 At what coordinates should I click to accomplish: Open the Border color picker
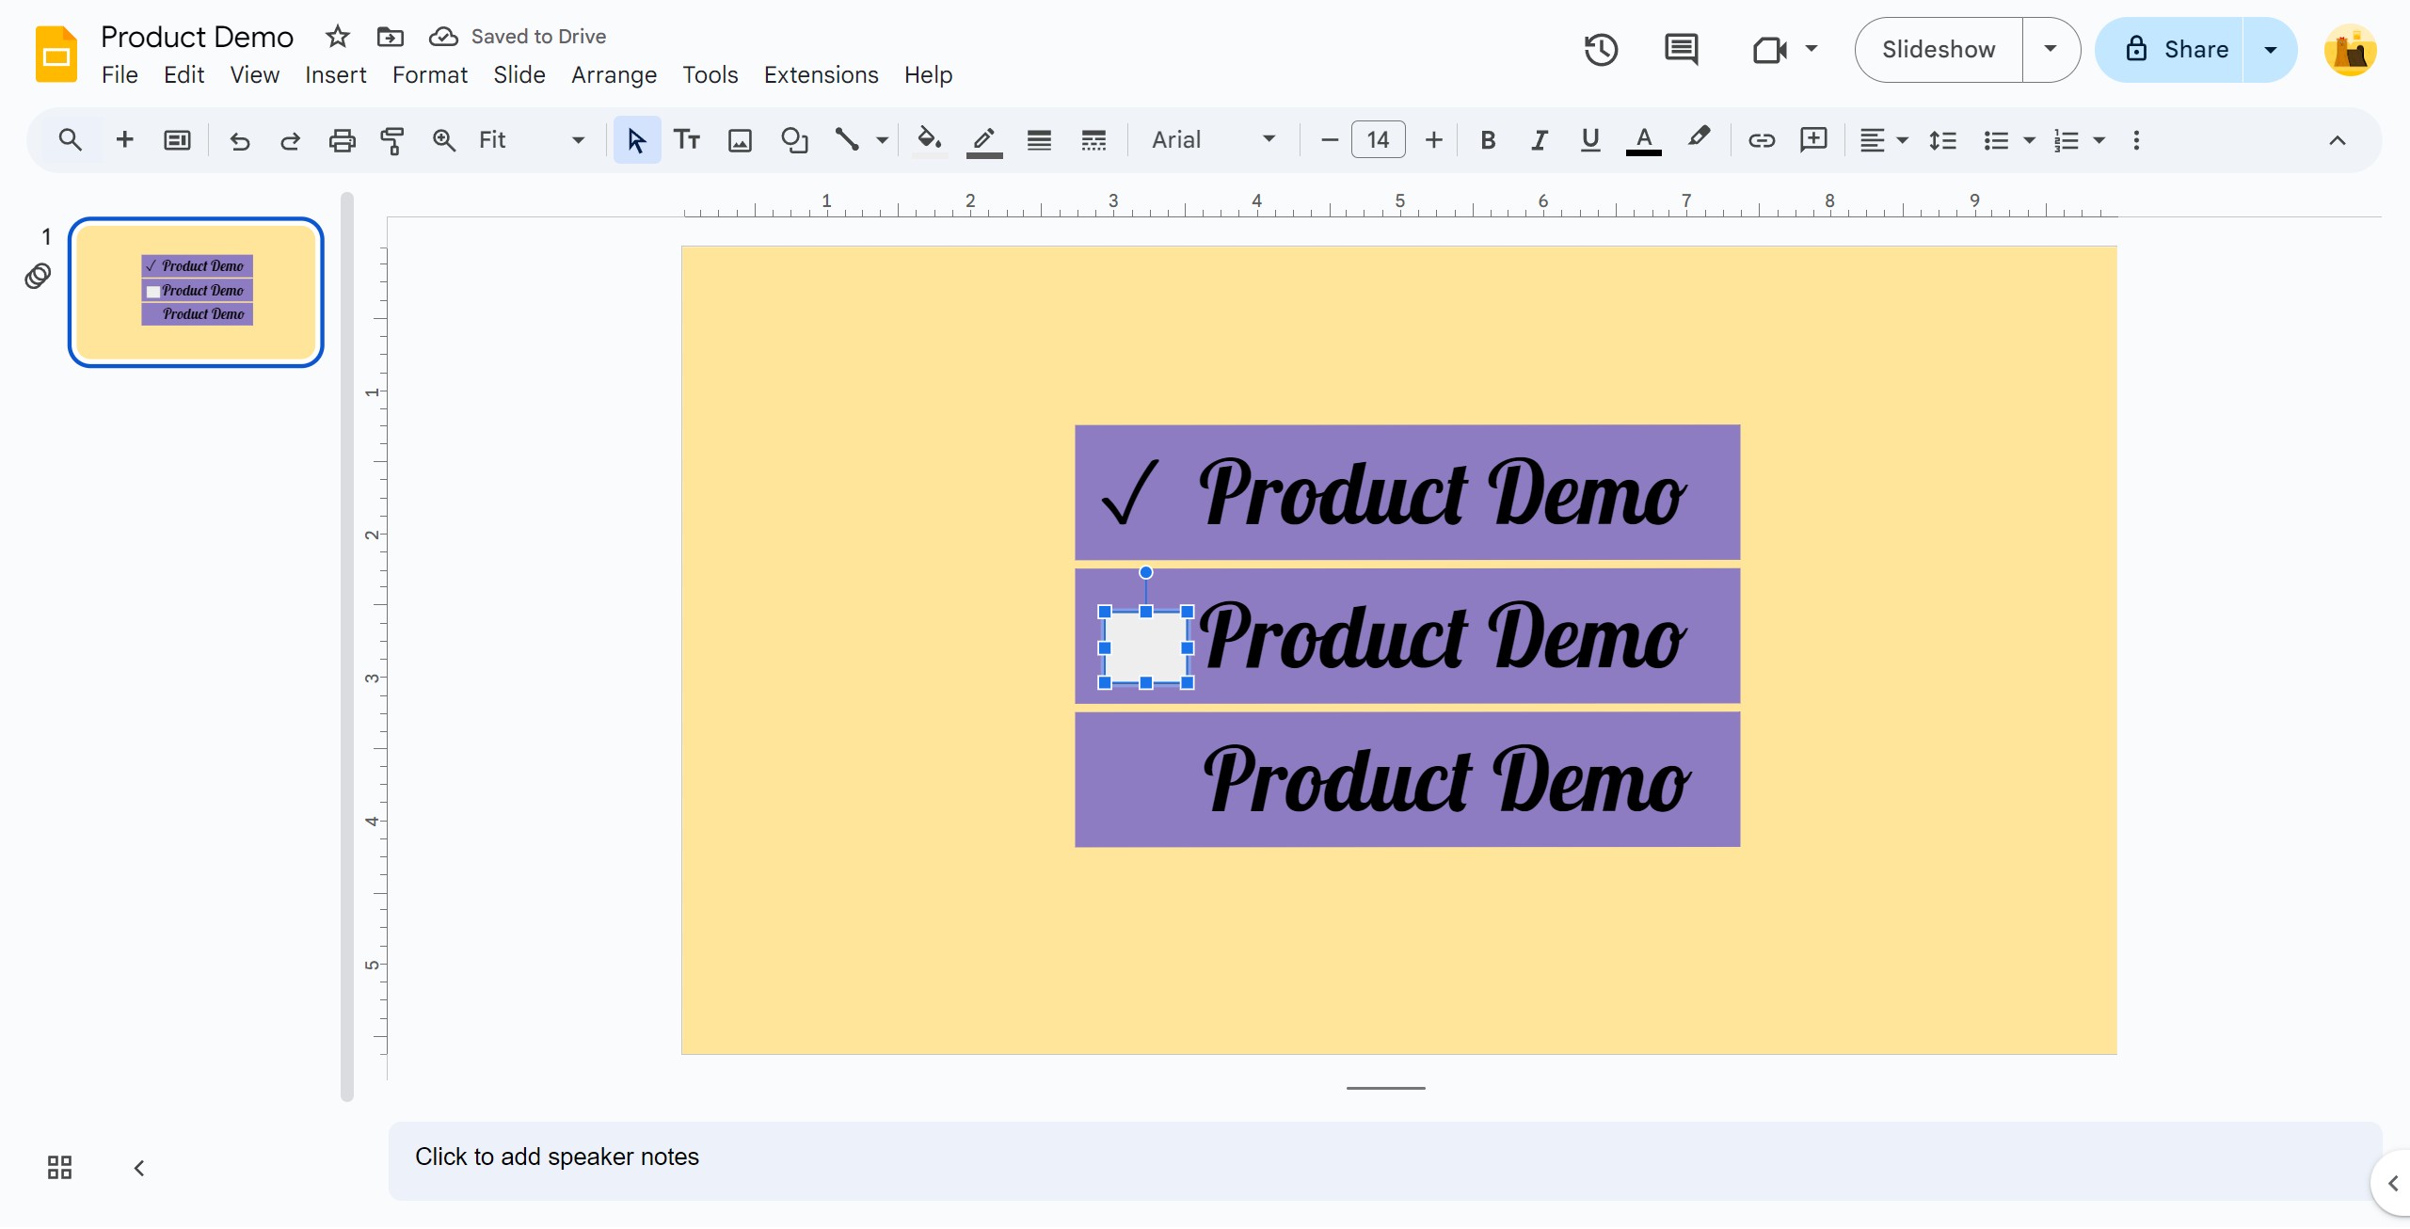coord(984,140)
